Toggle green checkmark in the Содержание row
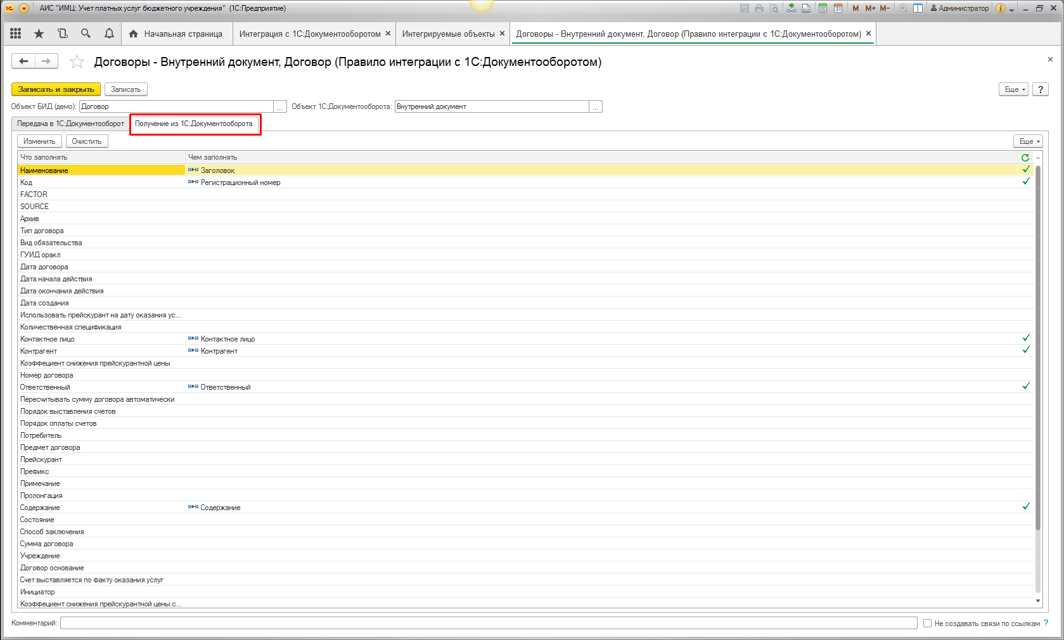Image resolution: width=1064 pixels, height=640 pixels. click(x=1026, y=506)
